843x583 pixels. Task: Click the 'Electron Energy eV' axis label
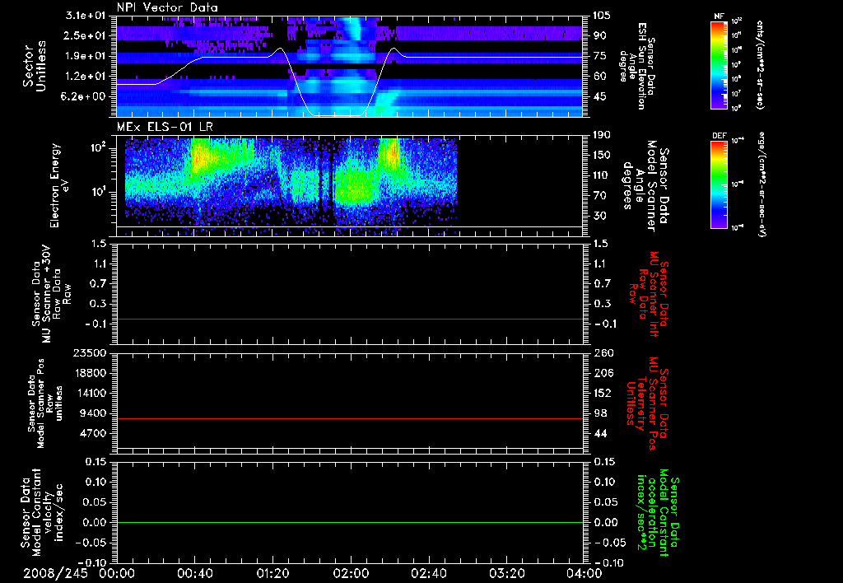pos(59,185)
